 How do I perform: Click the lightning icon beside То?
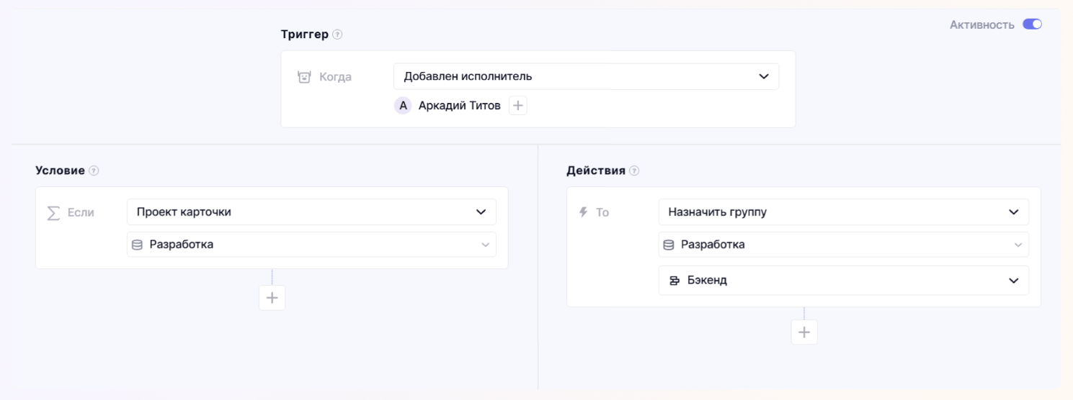coord(584,212)
